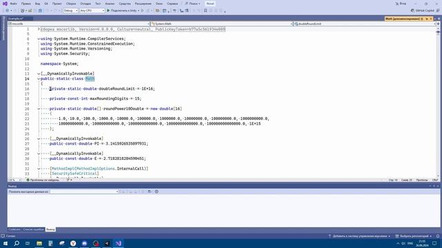The height and width of the screenshot is (248, 442).
Task: Click the toolbar bookmark icon
Action: coord(206,10)
